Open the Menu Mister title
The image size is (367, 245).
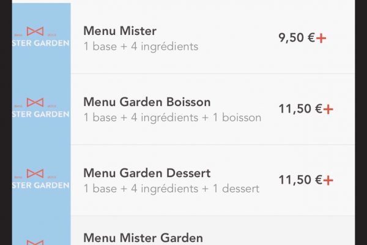(x=120, y=31)
